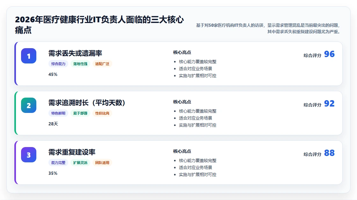Click the 综合能力 tag
Viewport: 357px width, 200px height.
(x=58, y=64)
